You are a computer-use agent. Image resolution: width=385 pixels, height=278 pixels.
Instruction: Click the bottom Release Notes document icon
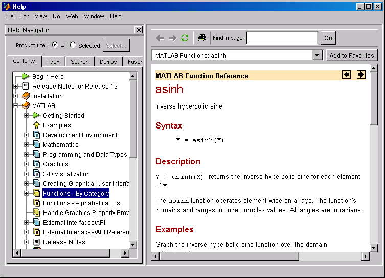37,242
